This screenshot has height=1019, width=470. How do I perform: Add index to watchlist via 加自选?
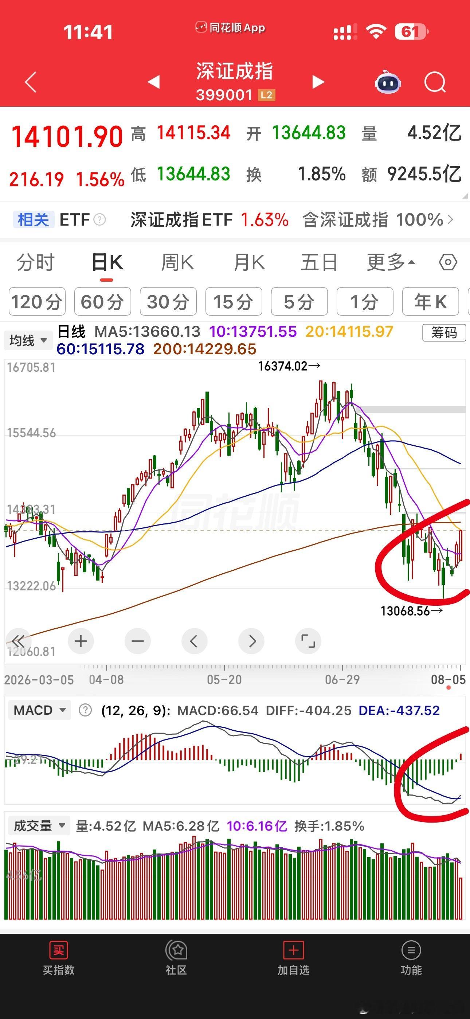293,958
